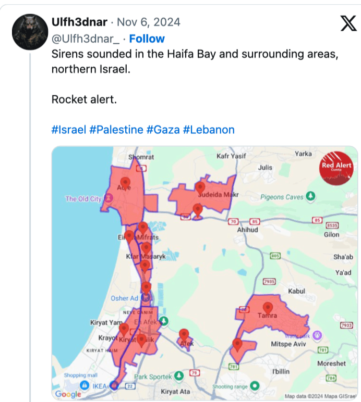Click the Follow link

147,39
